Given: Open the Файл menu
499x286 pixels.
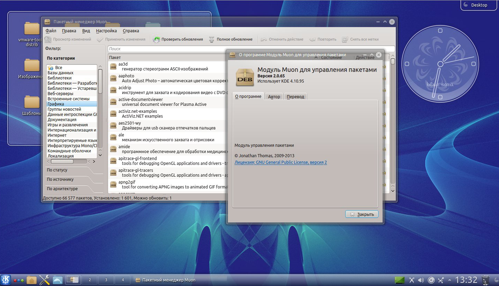Looking at the screenshot, I should 51,31.
